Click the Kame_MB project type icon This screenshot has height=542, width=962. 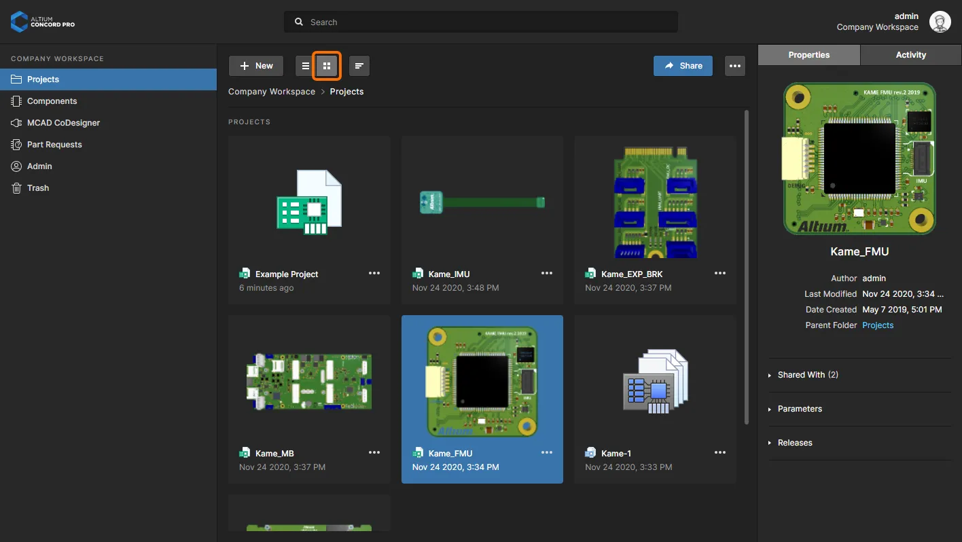[245, 453]
